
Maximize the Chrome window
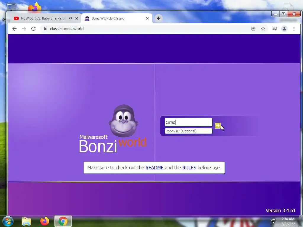tap(283, 14)
